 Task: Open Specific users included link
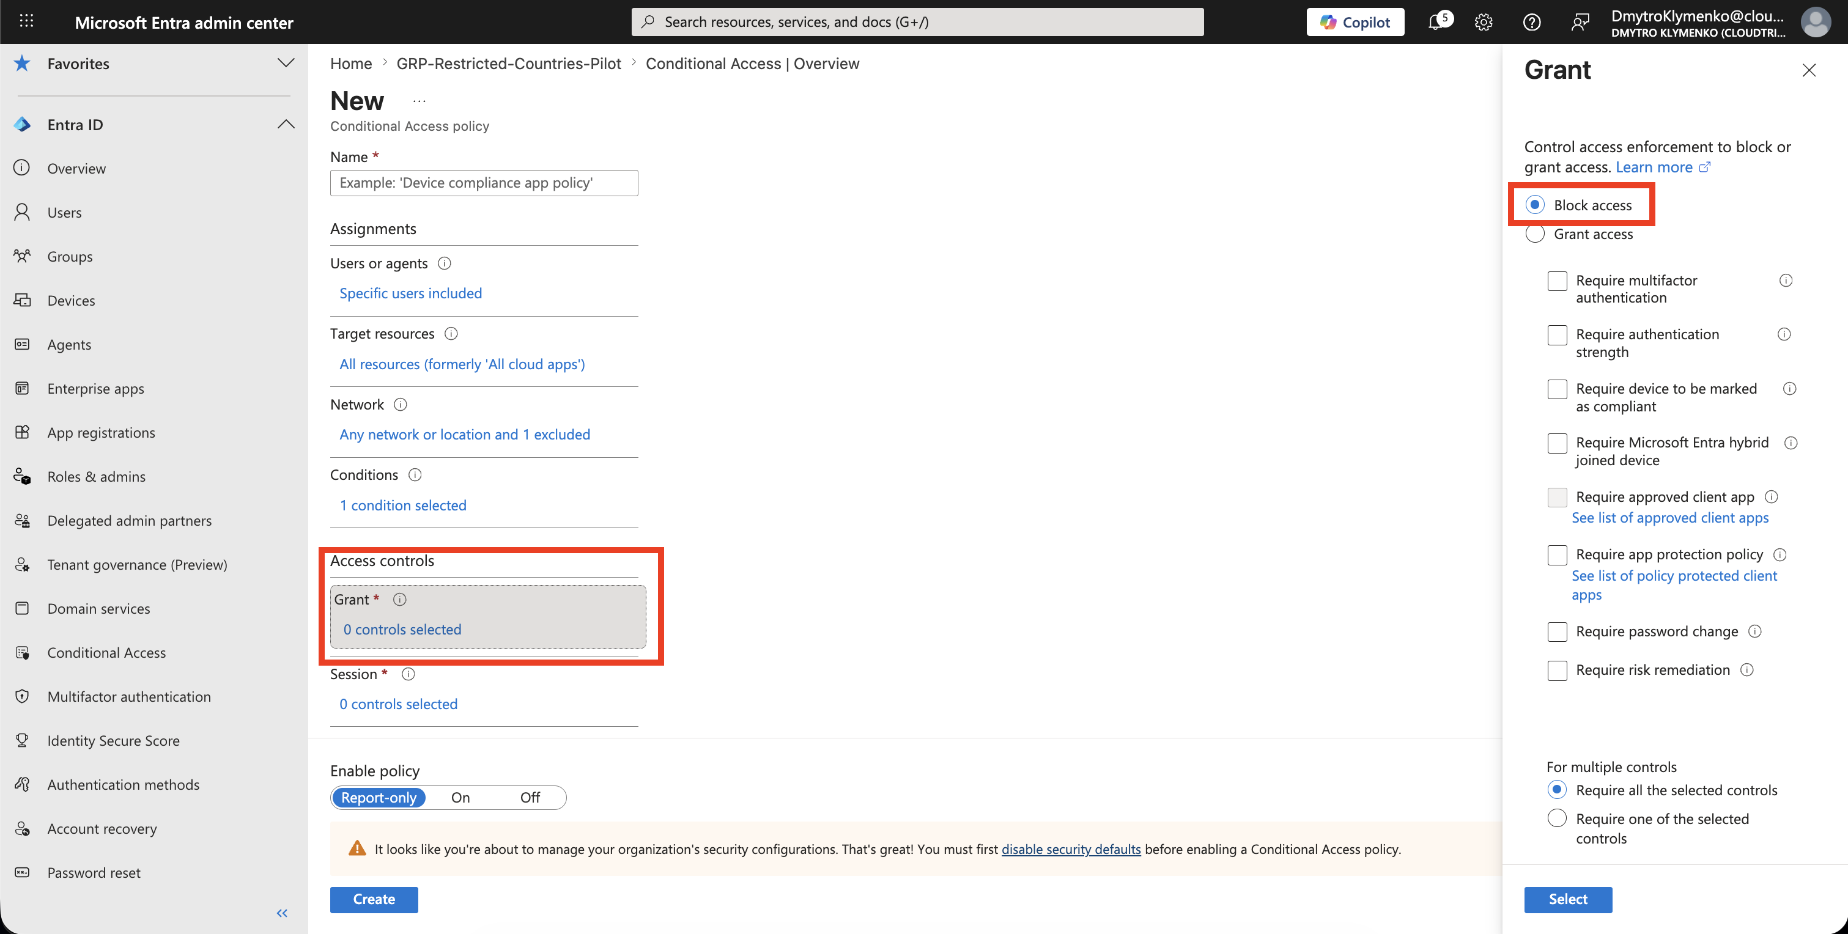click(x=410, y=293)
